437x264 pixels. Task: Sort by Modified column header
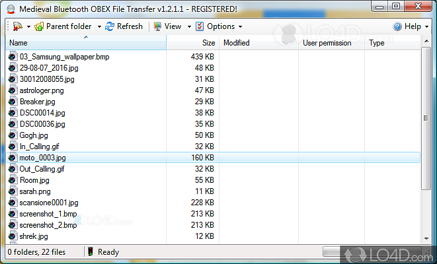coord(259,42)
